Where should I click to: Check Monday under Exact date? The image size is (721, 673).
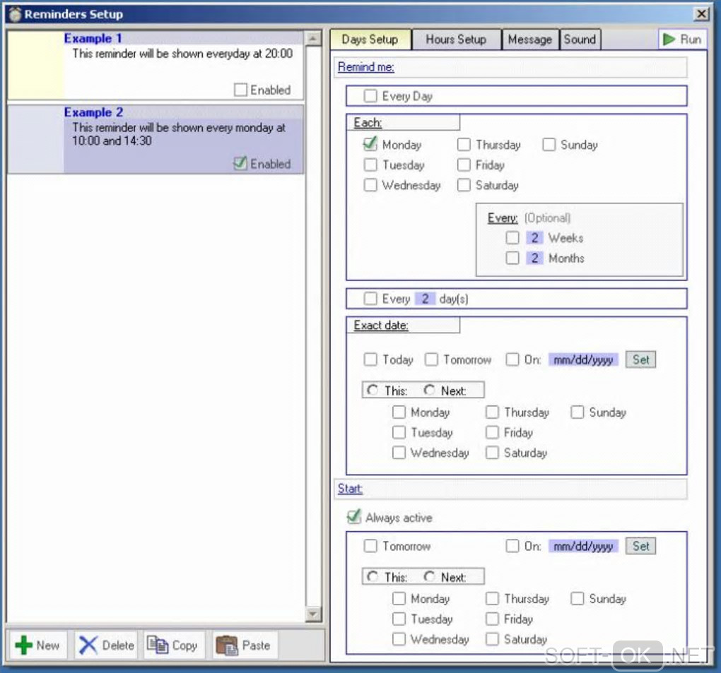pyautogui.click(x=399, y=412)
